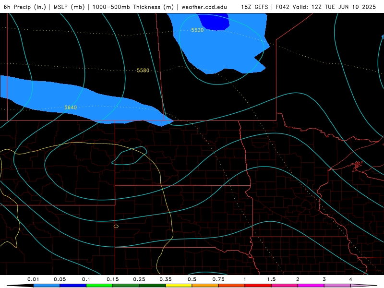Click the 'MSLP (mb)' header text

[69, 7]
